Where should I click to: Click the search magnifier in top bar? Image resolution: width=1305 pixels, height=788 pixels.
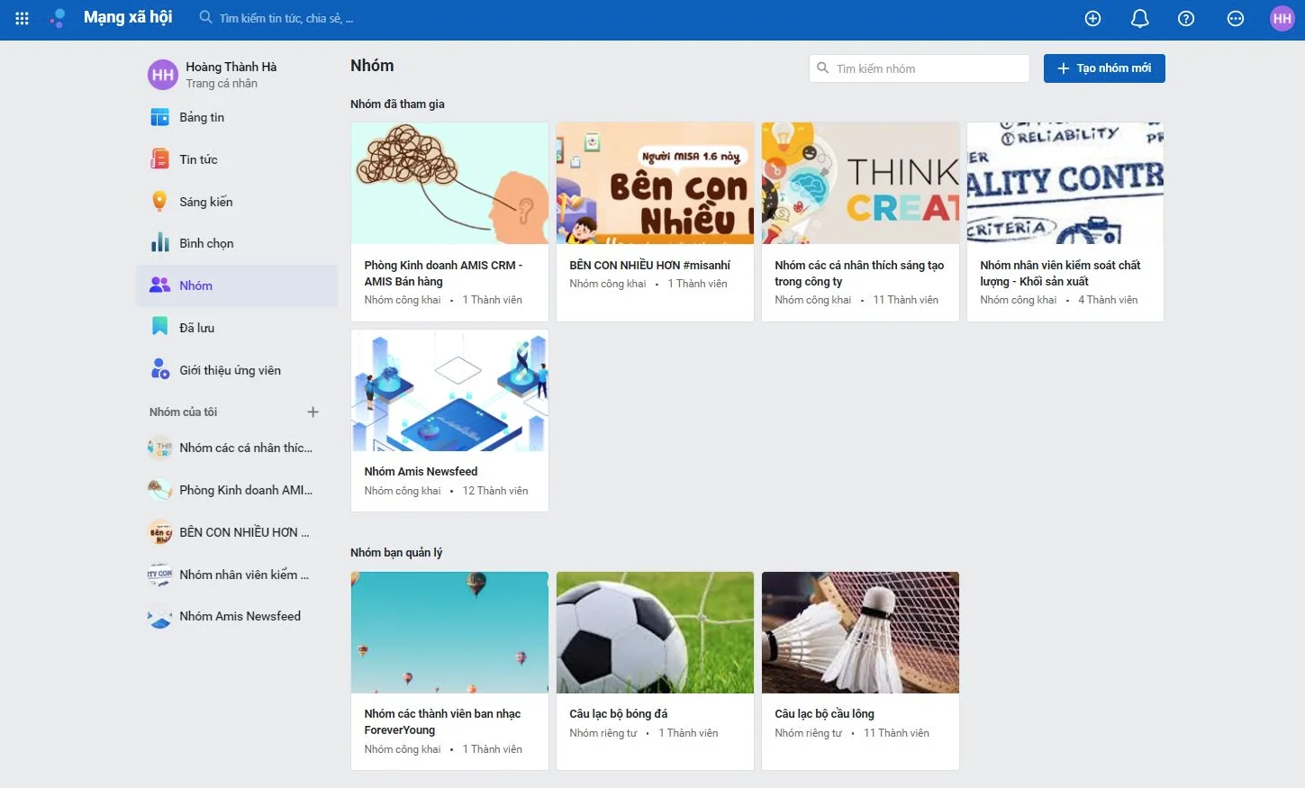point(205,17)
